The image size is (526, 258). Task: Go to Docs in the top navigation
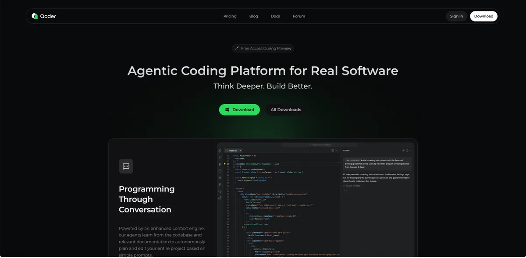(x=275, y=16)
